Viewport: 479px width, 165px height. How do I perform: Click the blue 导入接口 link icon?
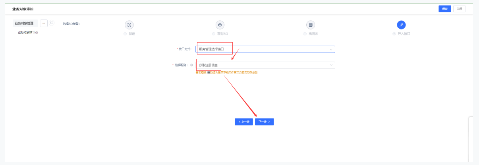401,25
